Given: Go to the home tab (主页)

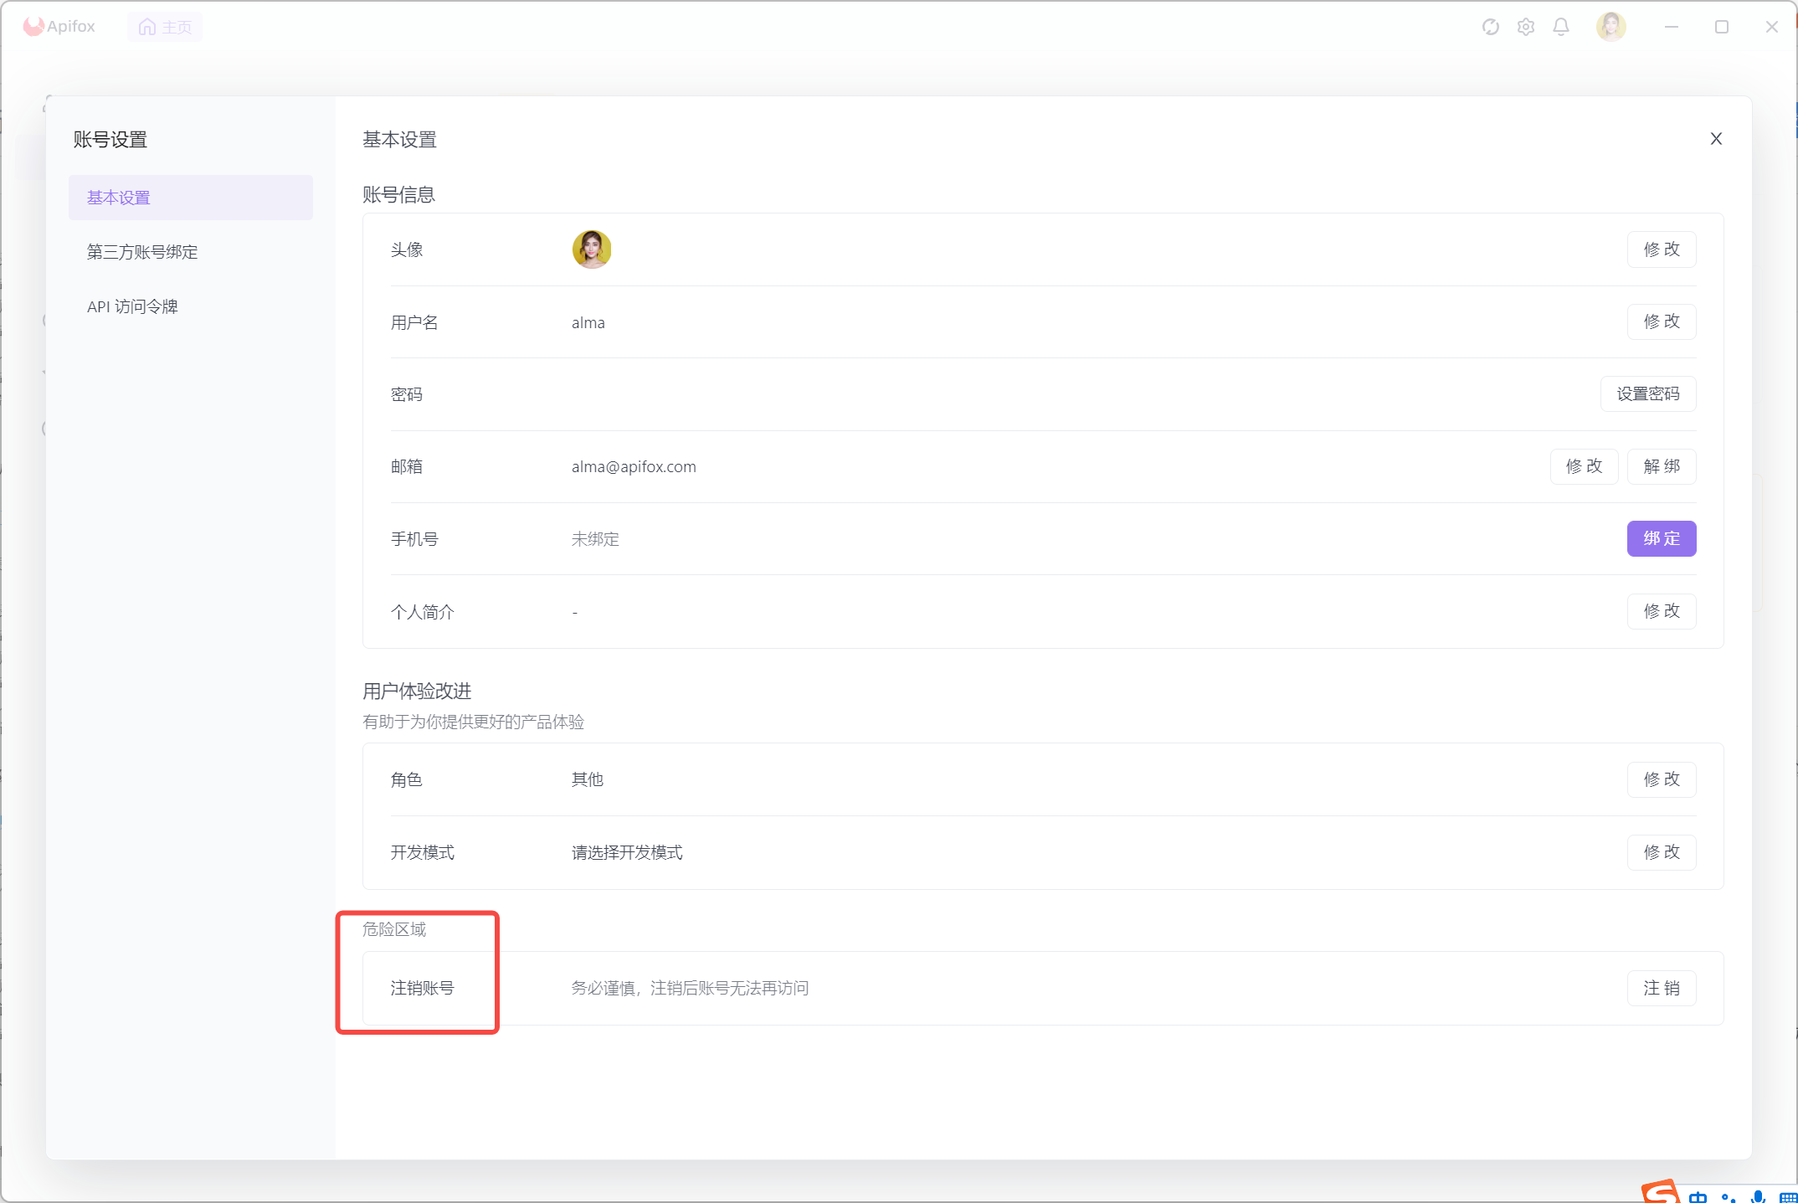Looking at the screenshot, I should point(165,27).
